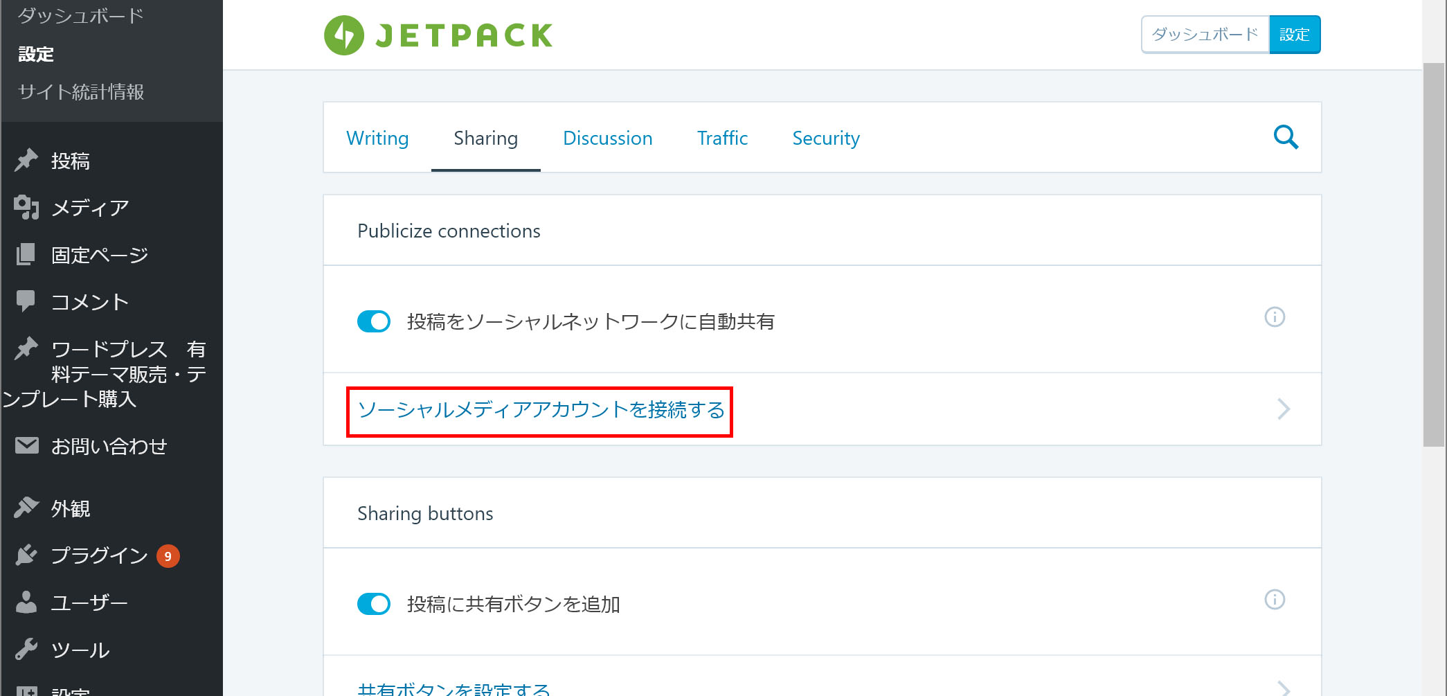
Task: Go to the Traffic tab
Action: coord(722,138)
